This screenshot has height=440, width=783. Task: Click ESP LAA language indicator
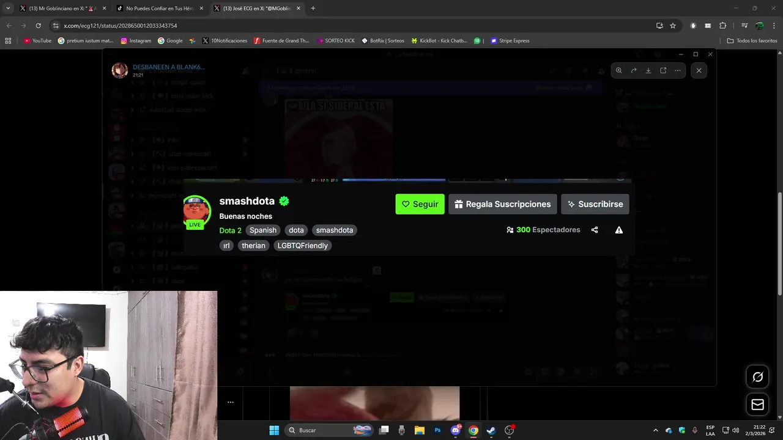(710, 430)
